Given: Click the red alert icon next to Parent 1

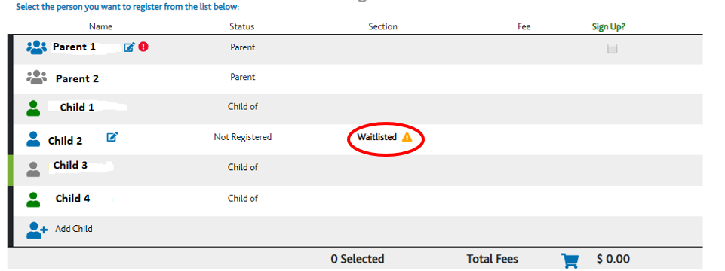Looking at the screenshot, I should point(143,47).
